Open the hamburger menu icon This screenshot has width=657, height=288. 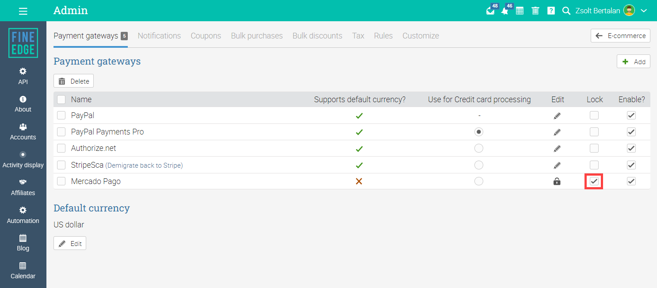[x=23, y=11]
